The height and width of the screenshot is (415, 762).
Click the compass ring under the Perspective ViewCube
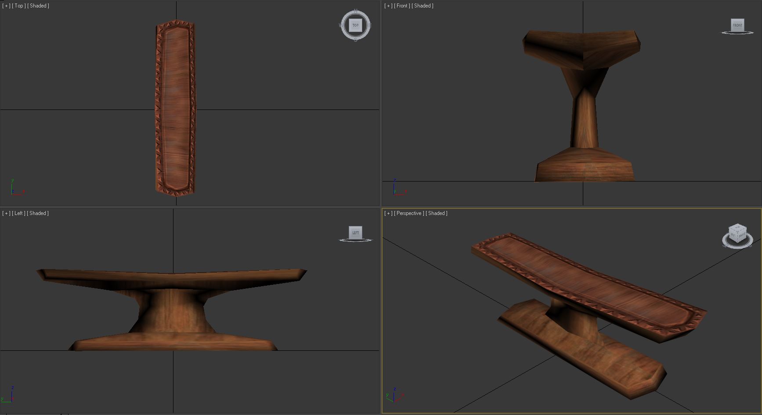click(738, 248)
